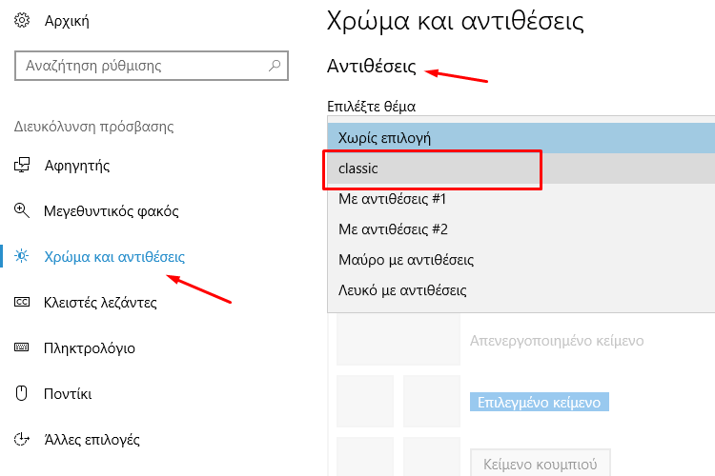Select Χρώμα και αντιθέσεις in sidebar

114,257
